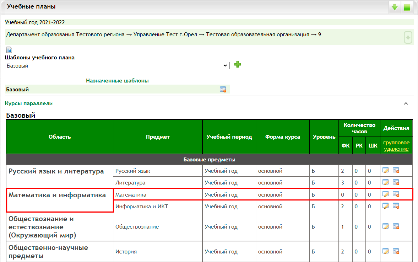Click the Предмет column header

[x=158, y=137]
